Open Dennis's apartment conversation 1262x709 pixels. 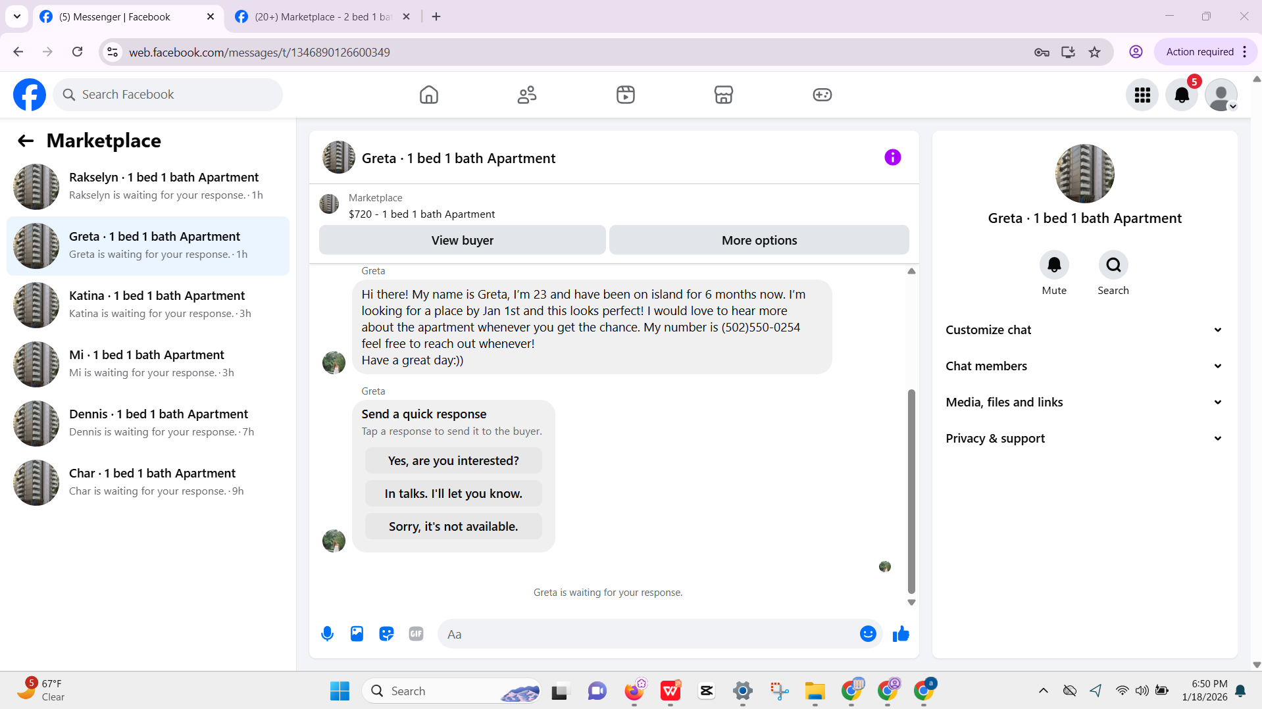[148, 424]
